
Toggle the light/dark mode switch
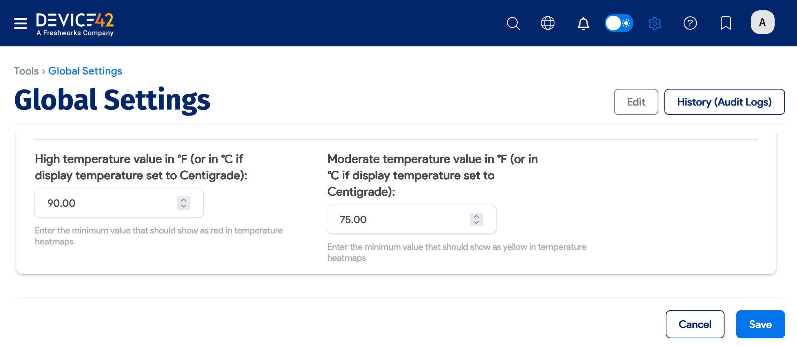point(619,23)
